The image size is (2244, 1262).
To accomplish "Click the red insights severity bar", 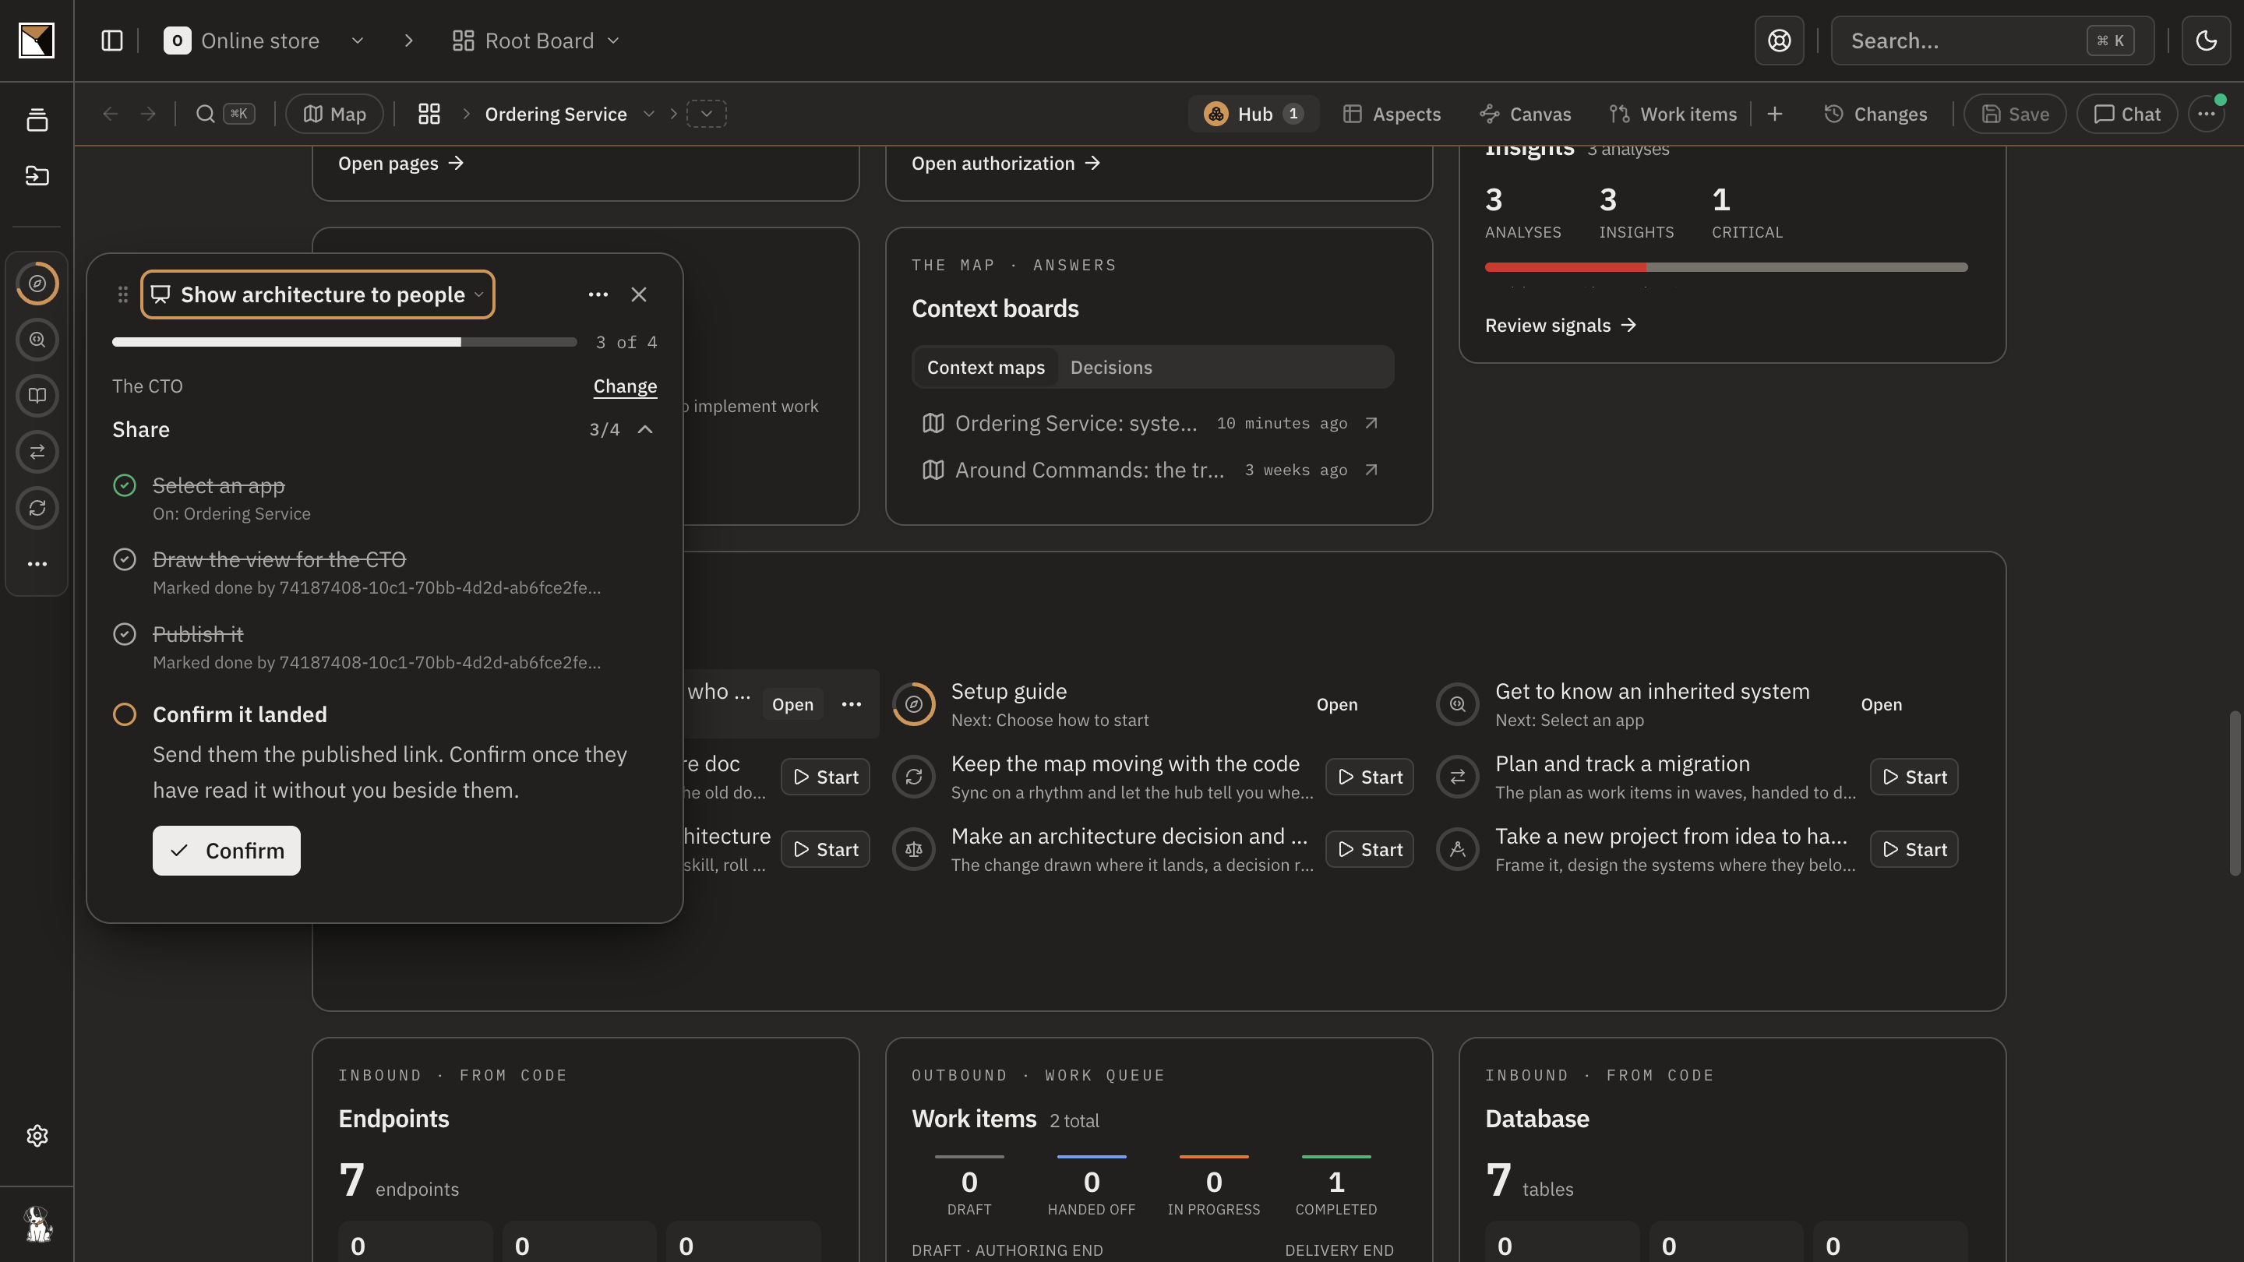I will [x=1565, y=267].
